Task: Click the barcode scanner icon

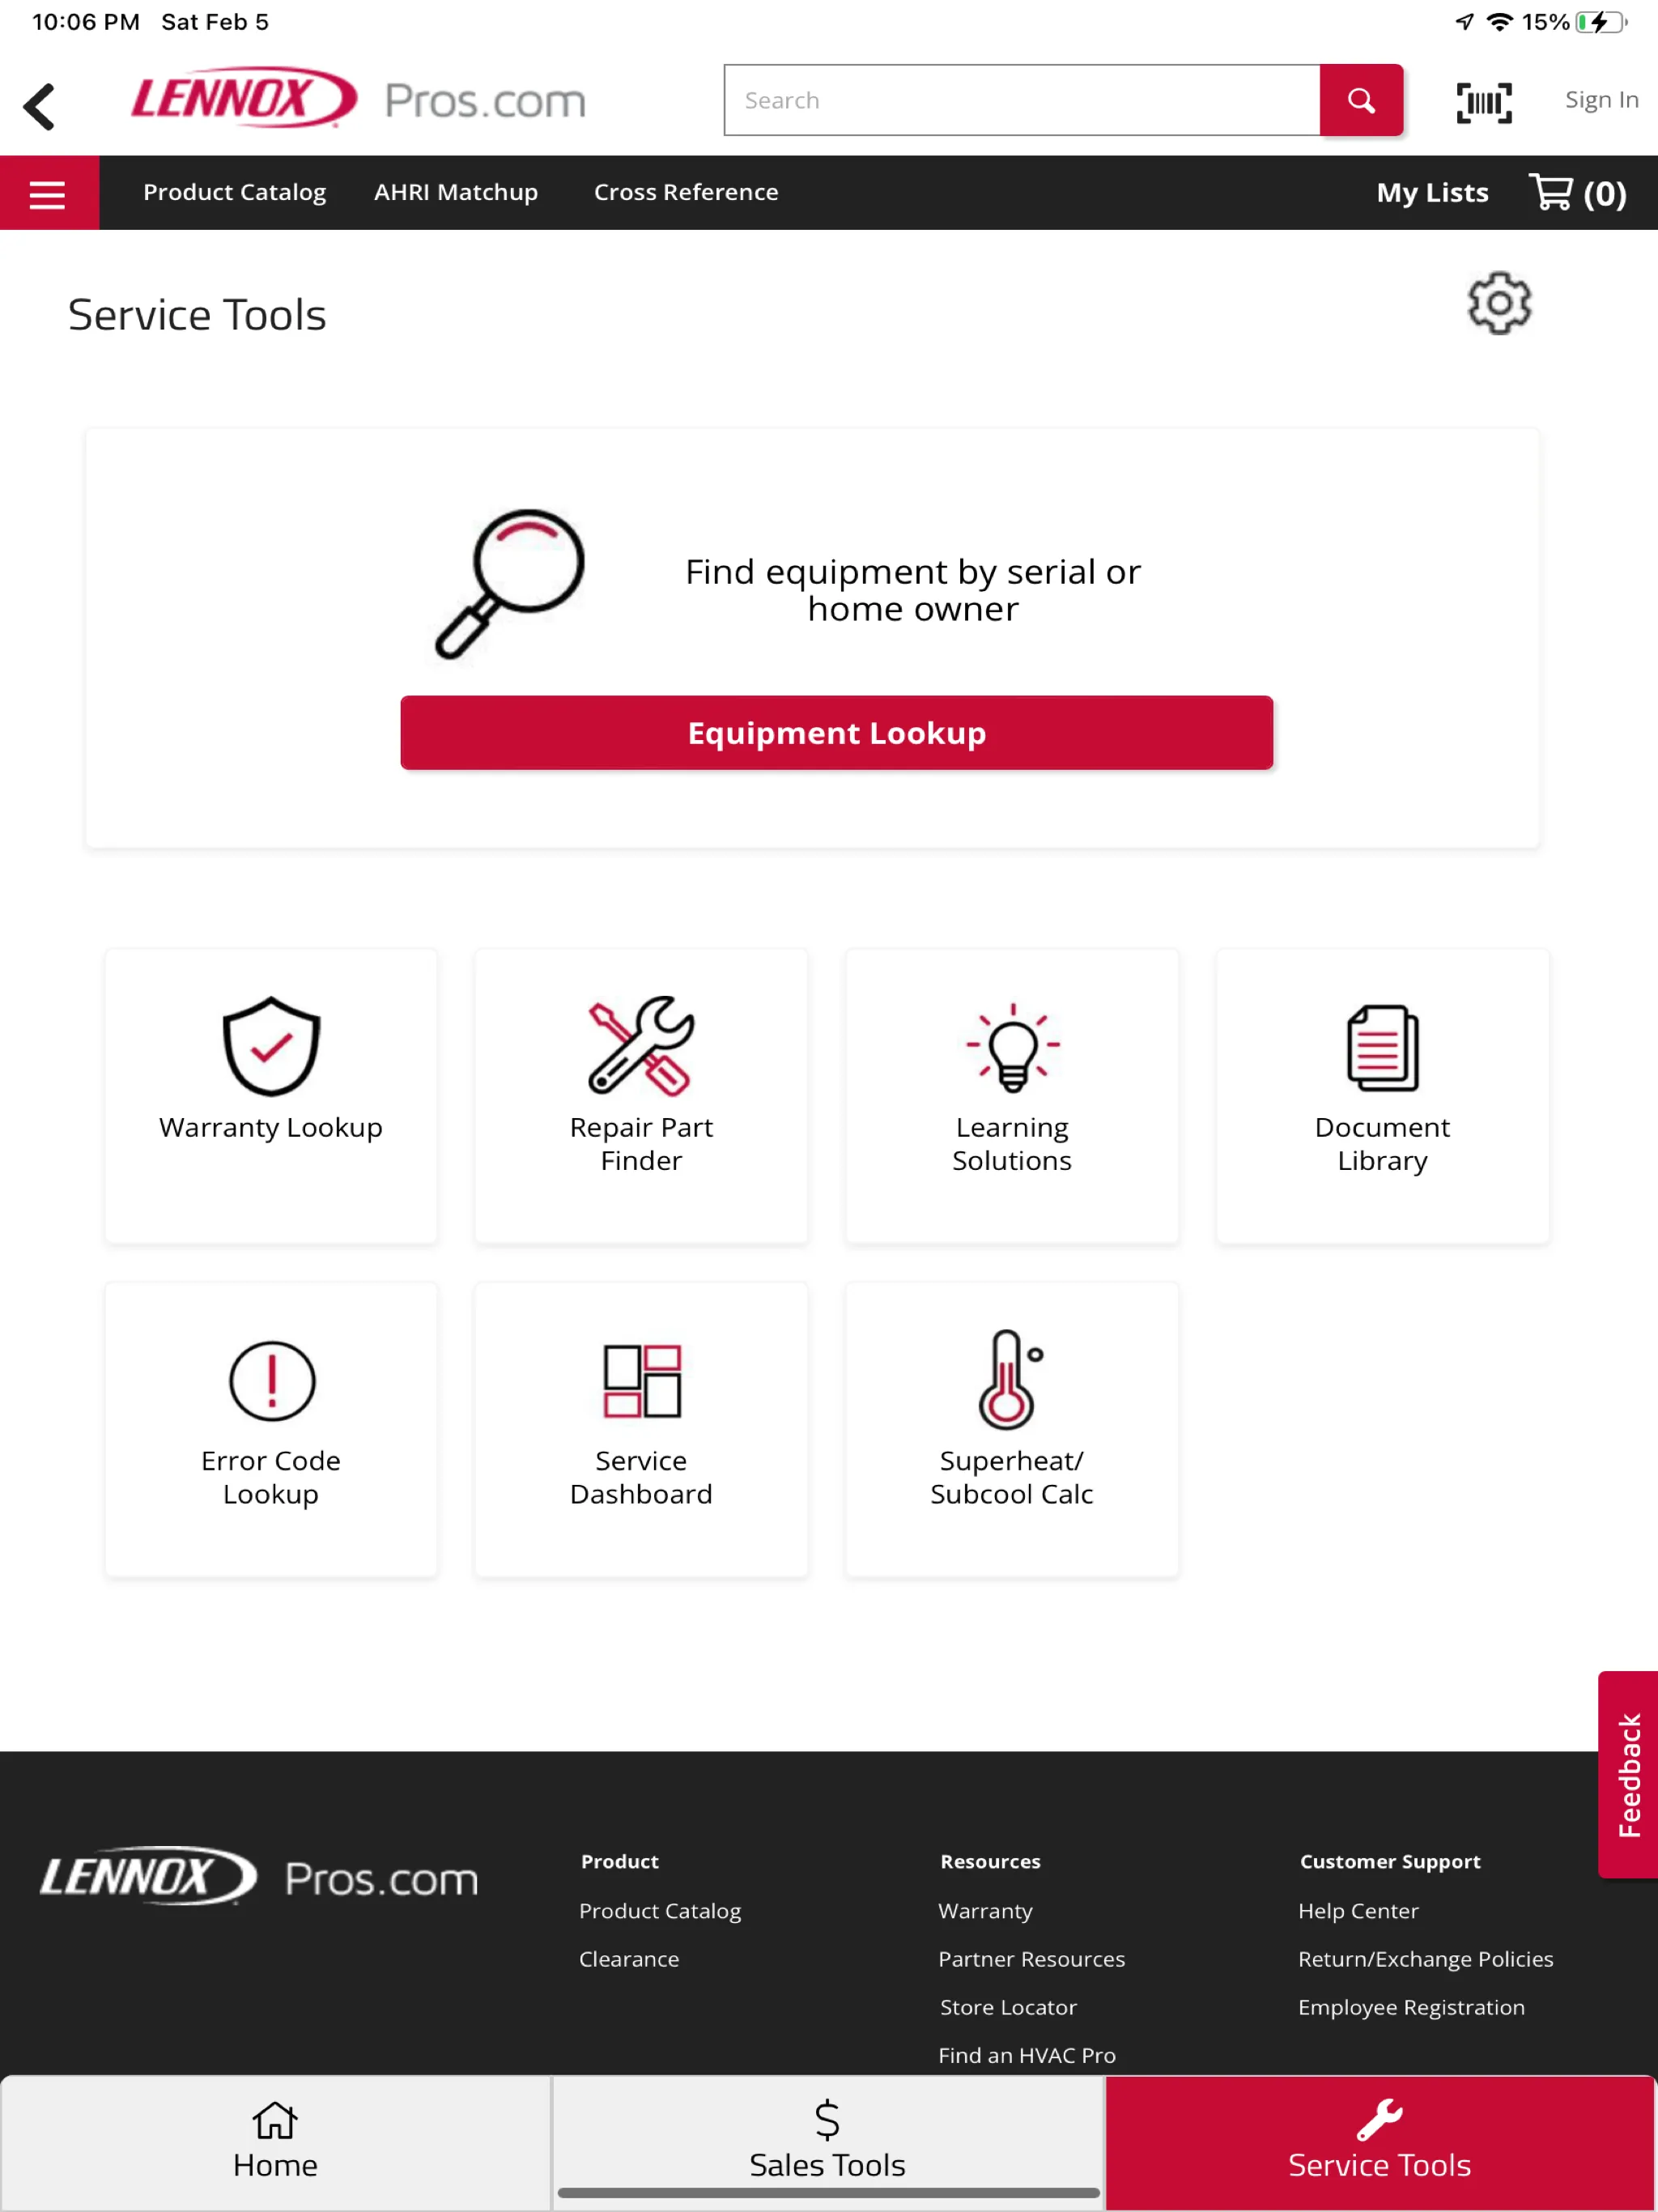Action: coord(1484,100)
